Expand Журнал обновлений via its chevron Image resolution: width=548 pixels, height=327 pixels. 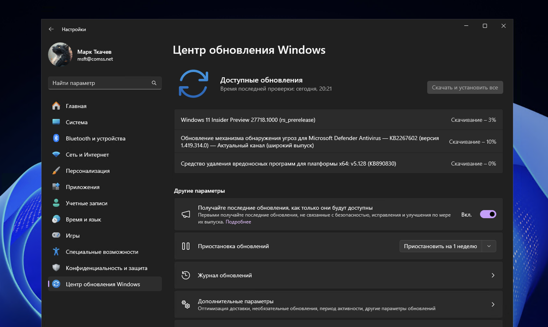(x=492, y=275)
